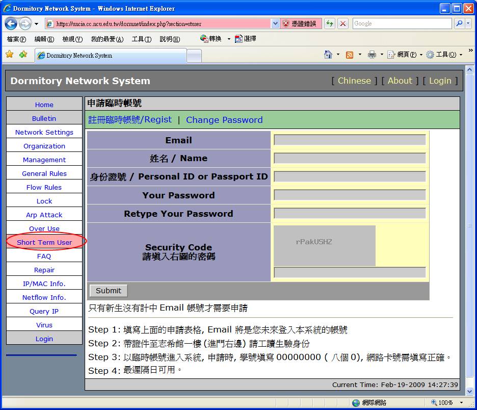Click the 憑證錯誤 certificate error badge
The width and height of the screenshot is (477, 410).
tap(301, 23)
